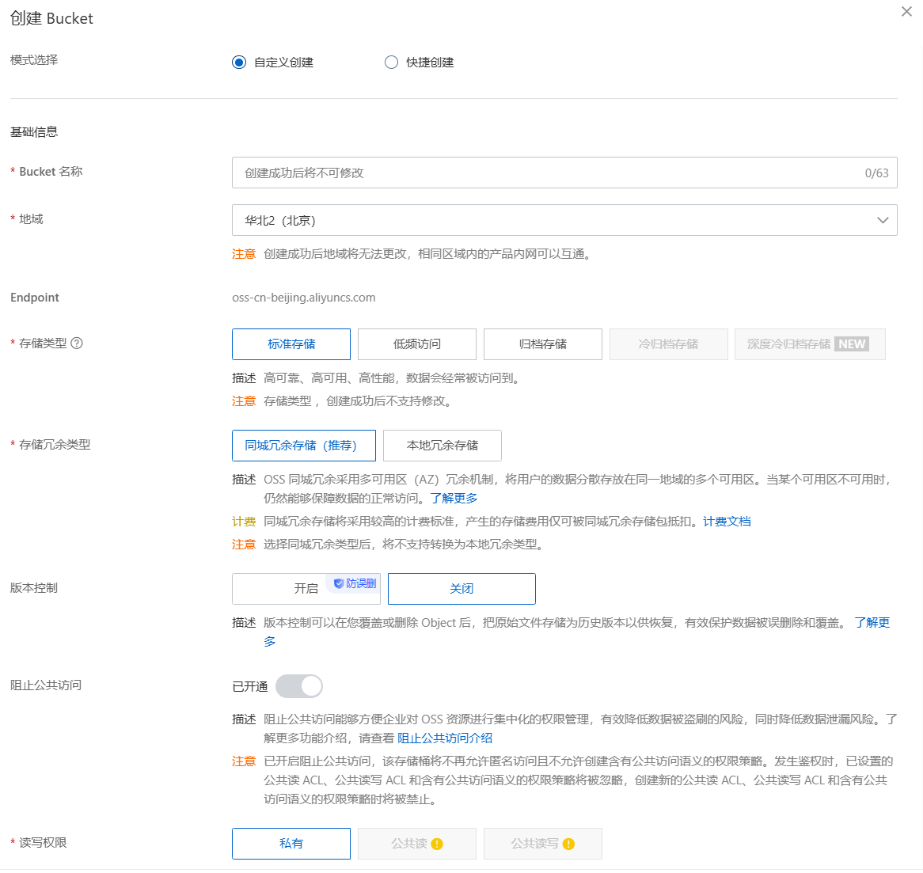923x873 pixels.
Task: Click 了解更多 after the redundancy description
Action: point(454,498)
